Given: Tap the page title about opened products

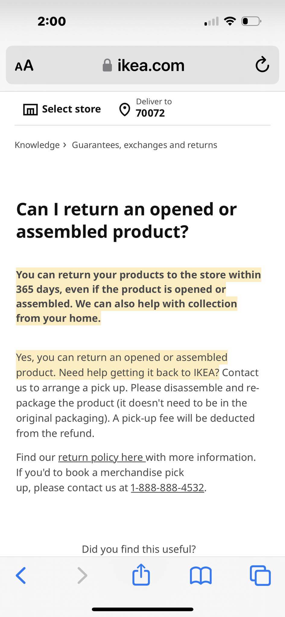Looking at the screenshot, I should 126,220.
